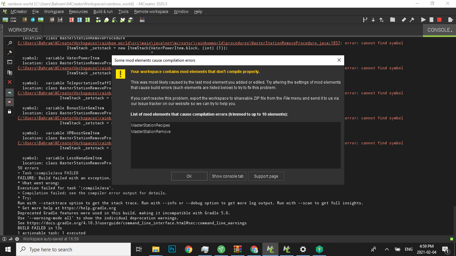The image size is (456, 256).
Task: Click the Show console tab button
Action: tap(228, 176)
